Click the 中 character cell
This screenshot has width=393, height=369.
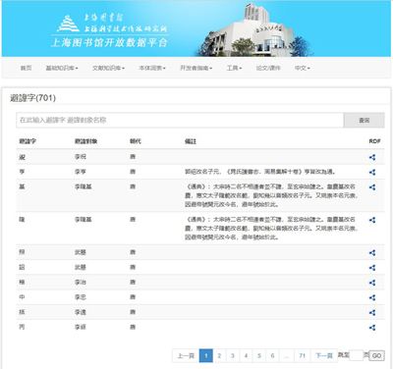click(x=22, y=297)
